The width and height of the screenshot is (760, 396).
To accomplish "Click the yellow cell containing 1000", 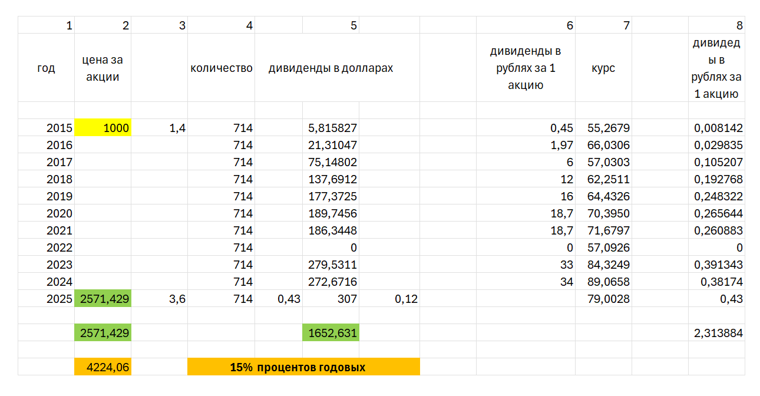I will [x=103, y=128].
